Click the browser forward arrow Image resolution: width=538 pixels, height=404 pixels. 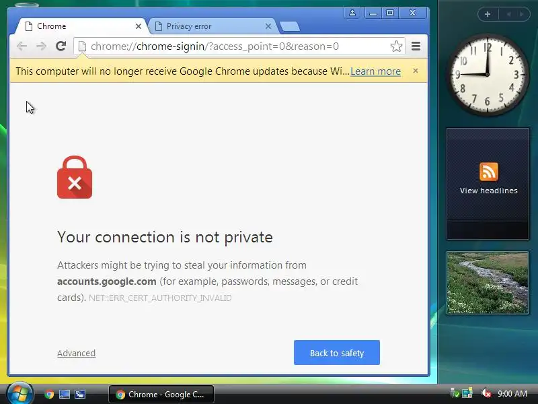[41, 46]
